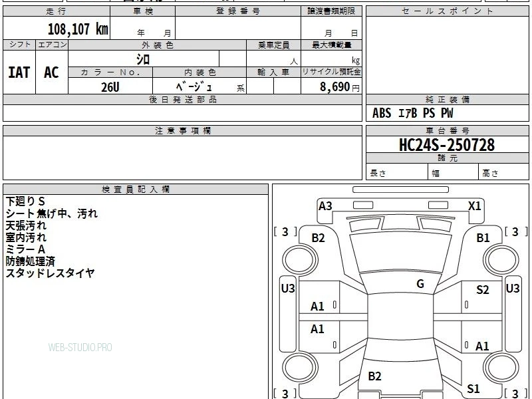Select exterior color value シロ

coord(143,60)
